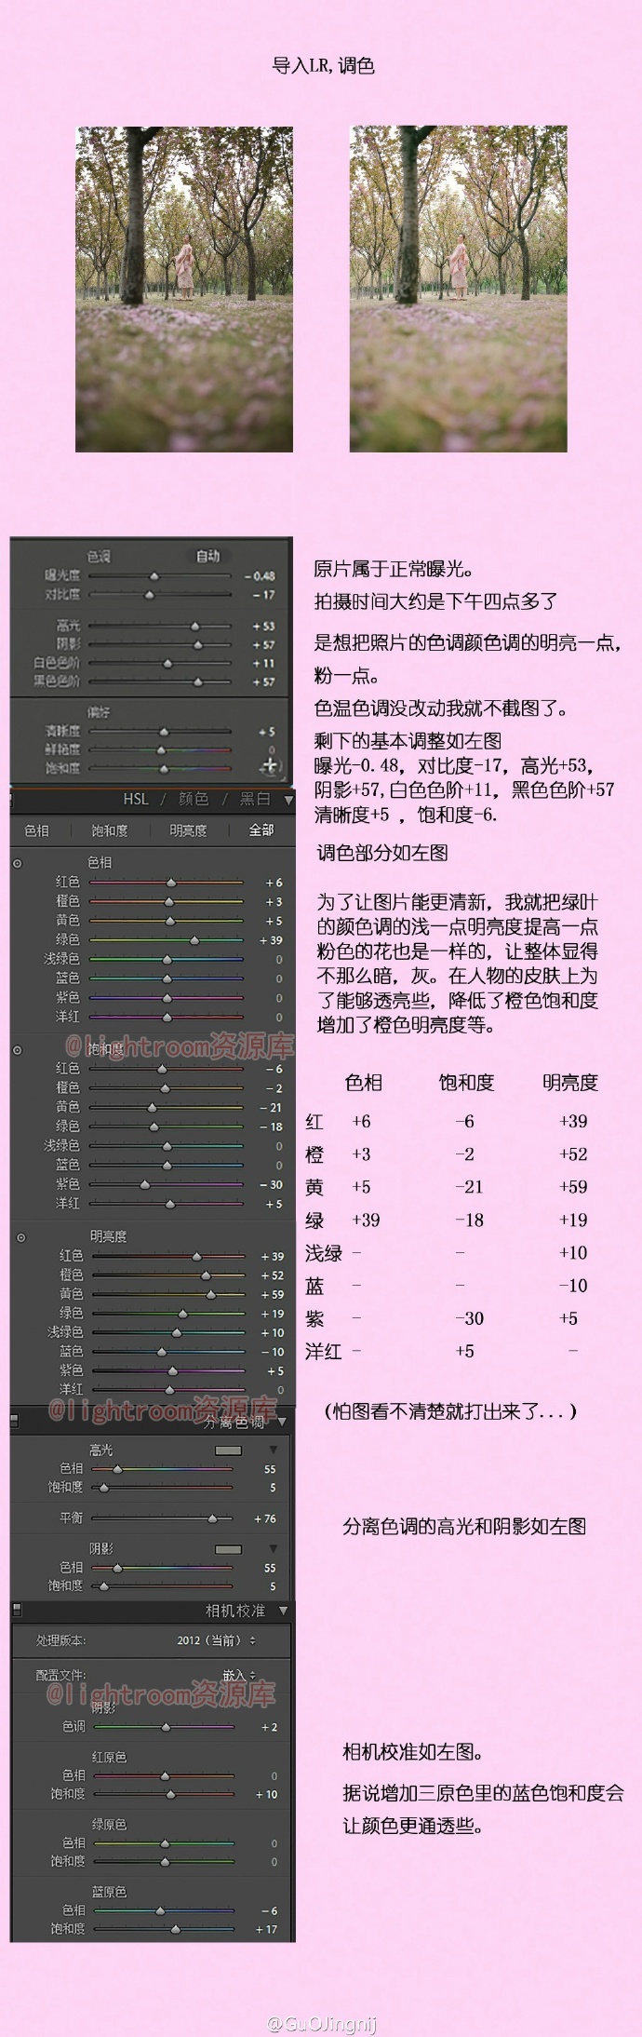This screenshot has height=2037, width=642.
Task: Open the 阴影 split-toning color swatch
Action: click(x=228, y=1549)
